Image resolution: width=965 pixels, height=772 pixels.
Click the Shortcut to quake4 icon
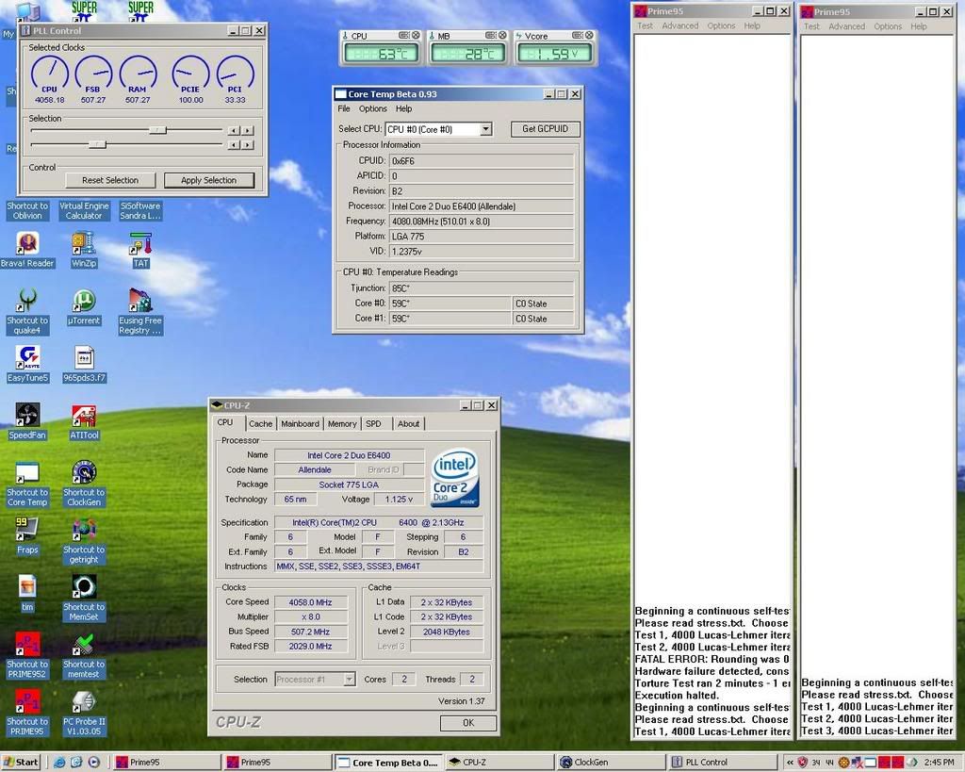click(27, 302)
